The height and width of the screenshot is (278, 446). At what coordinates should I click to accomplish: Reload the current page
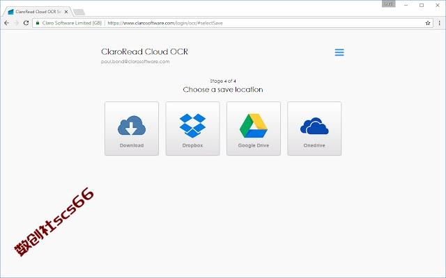pos(26,23)
